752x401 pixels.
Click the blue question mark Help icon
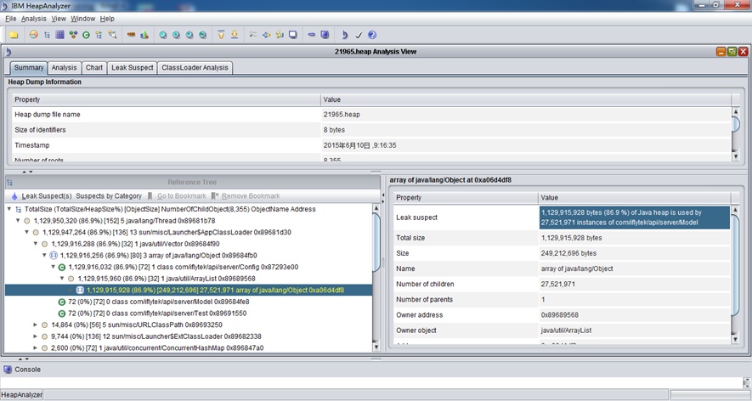point(372,35)
